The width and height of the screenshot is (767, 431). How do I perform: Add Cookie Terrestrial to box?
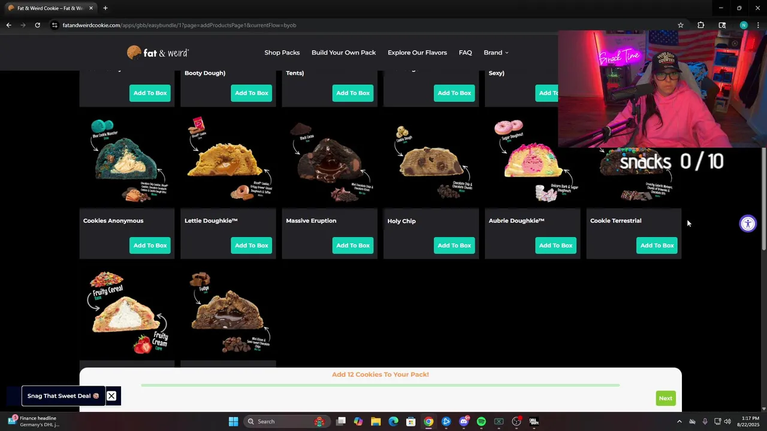pos(657,245)
